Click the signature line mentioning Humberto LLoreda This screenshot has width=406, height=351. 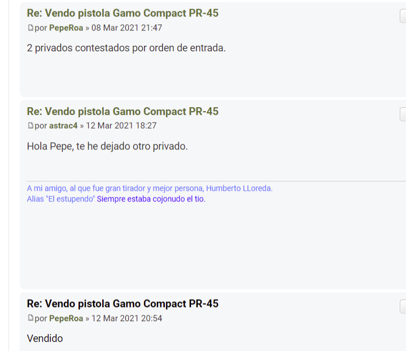(150, 188)
